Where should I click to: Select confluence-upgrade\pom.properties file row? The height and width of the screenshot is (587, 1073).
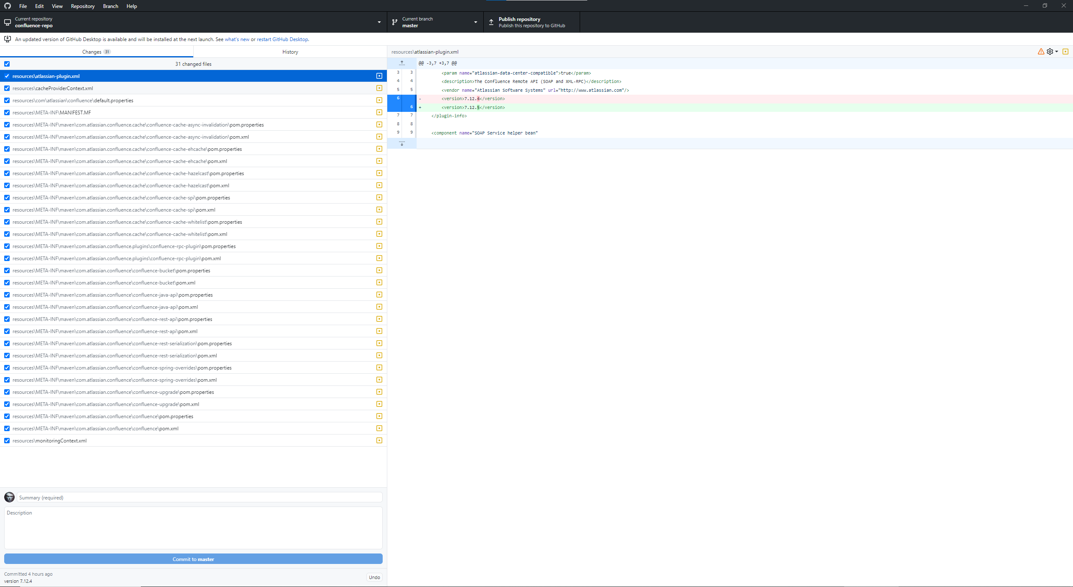coord(193,392)
